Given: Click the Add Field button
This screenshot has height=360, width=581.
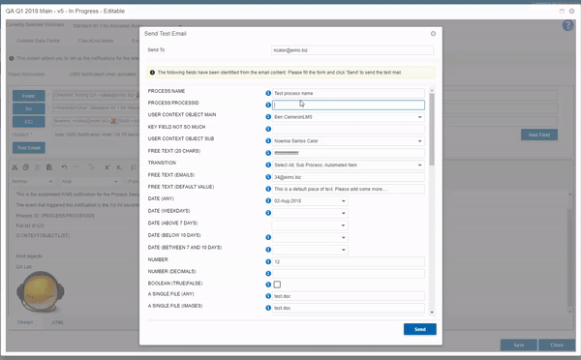Looking at the screenshot, I should pos(539,135).
